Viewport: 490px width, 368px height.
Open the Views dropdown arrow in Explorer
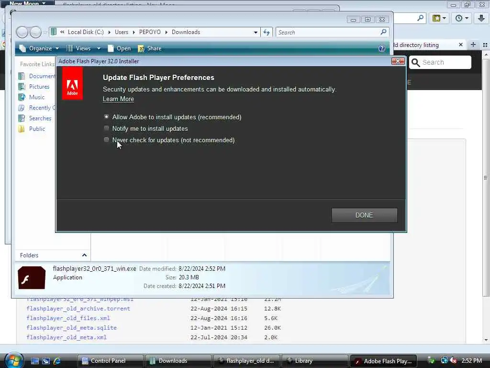pyautogui.click(x=99, y=48)
